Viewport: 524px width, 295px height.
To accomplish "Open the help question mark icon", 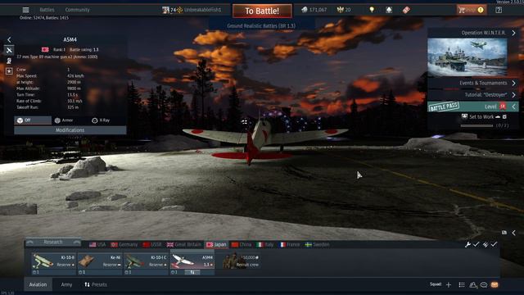I will click(x=499, y=10).
